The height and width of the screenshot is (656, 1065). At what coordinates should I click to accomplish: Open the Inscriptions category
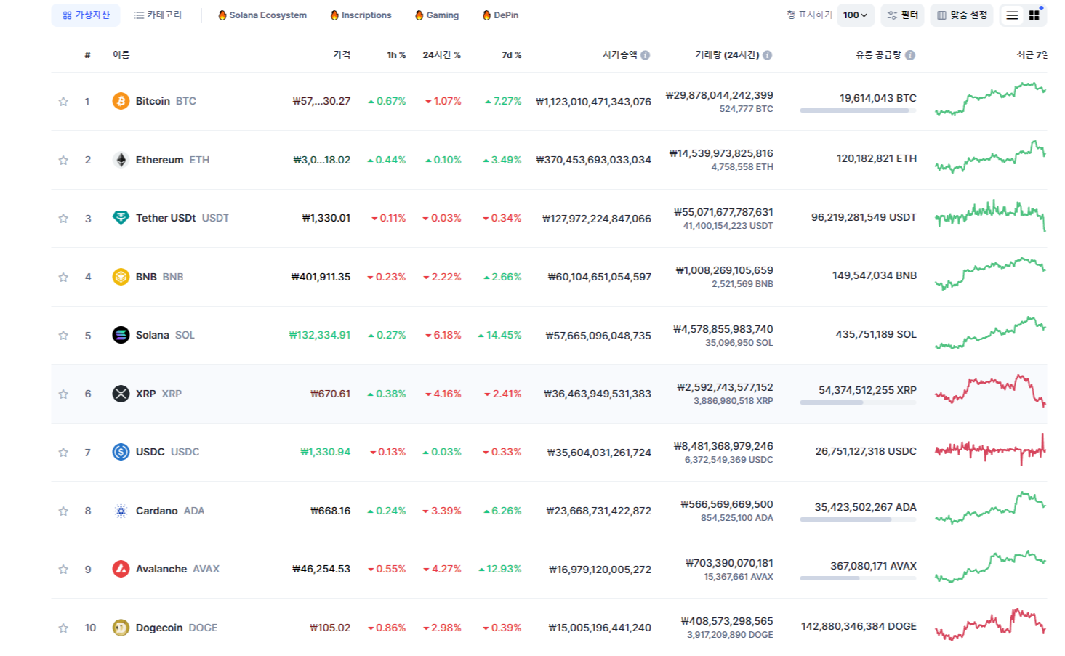[x=361, y=15]
